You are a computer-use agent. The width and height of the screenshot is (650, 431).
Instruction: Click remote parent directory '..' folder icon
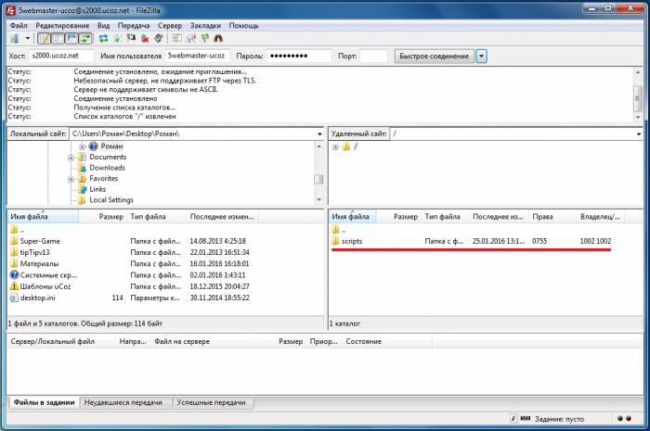click(336, 230)
